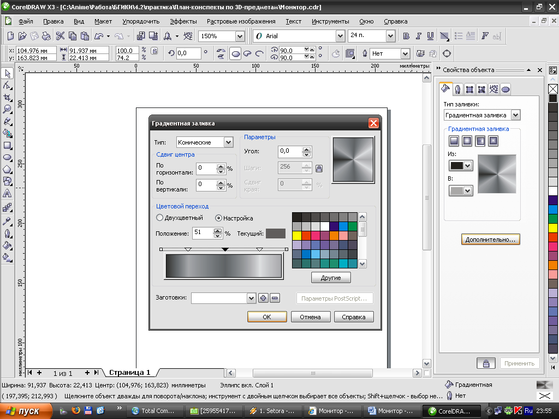Open the Эффекты menu
559x419 pixels.
[x=183, y=21]
